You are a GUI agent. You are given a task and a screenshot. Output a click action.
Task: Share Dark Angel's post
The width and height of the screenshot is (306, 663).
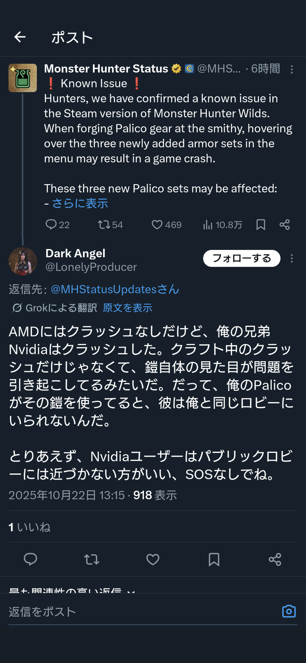pos(275,559)
